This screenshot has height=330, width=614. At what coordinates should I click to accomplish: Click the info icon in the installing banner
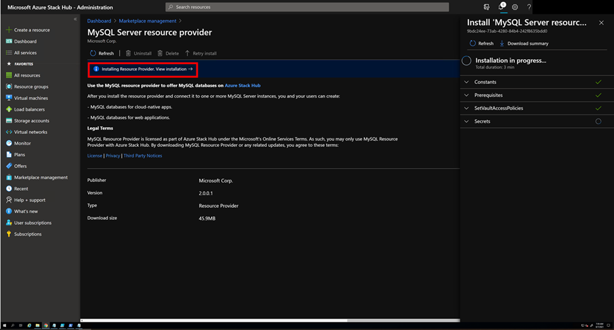point(96,69)
